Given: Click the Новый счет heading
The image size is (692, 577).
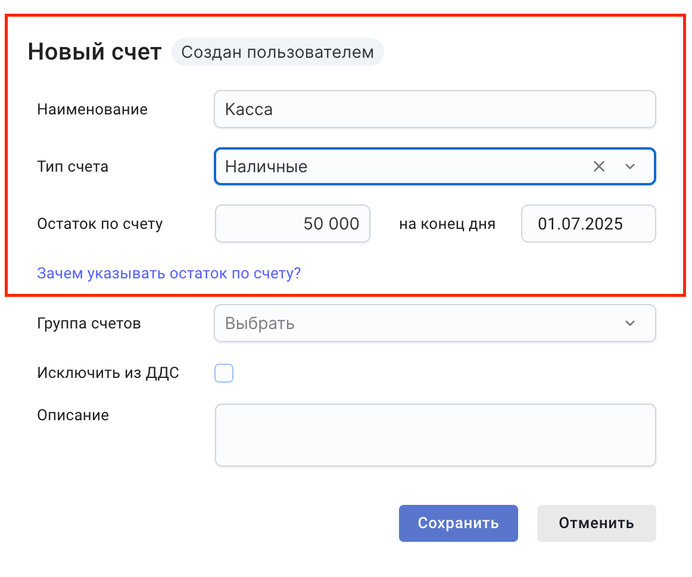Looking at the screenshot, I should tap(95, 52).
